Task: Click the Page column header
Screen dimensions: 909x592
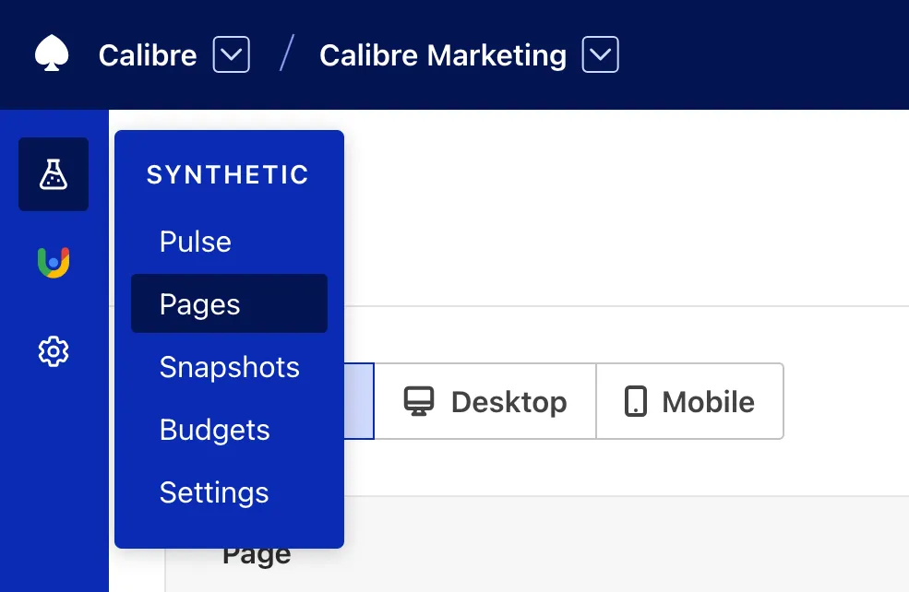Action: click(256, 552)
